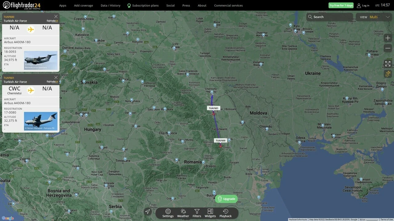Zoom in the map with plus button
394x221 pixels.
click(x=388, y=38)
